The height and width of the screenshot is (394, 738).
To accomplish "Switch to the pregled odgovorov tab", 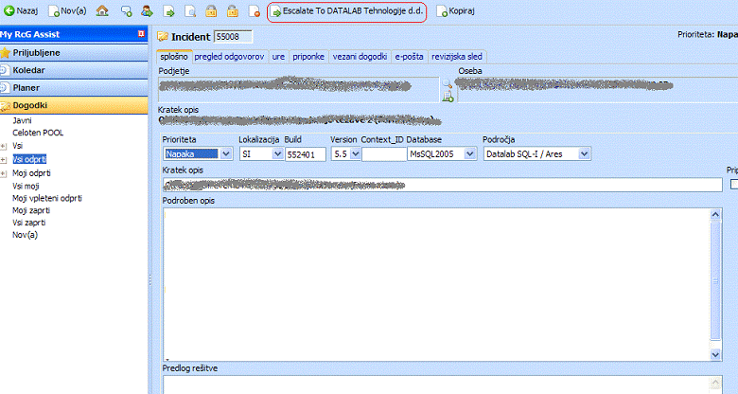I will 229,57.
